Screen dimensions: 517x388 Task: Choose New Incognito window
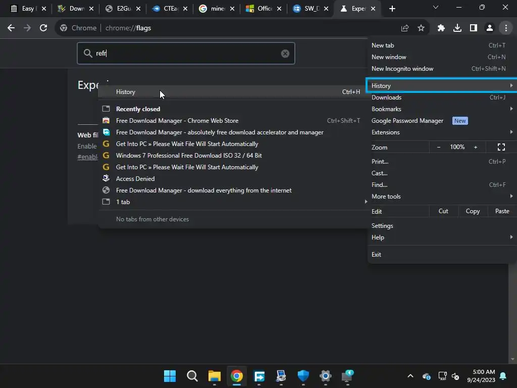click(442, 69)
